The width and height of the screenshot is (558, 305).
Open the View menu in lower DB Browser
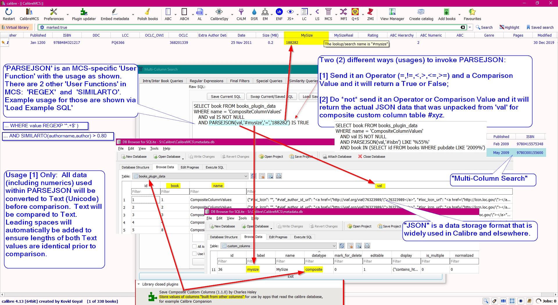click(x=230, y=218)
